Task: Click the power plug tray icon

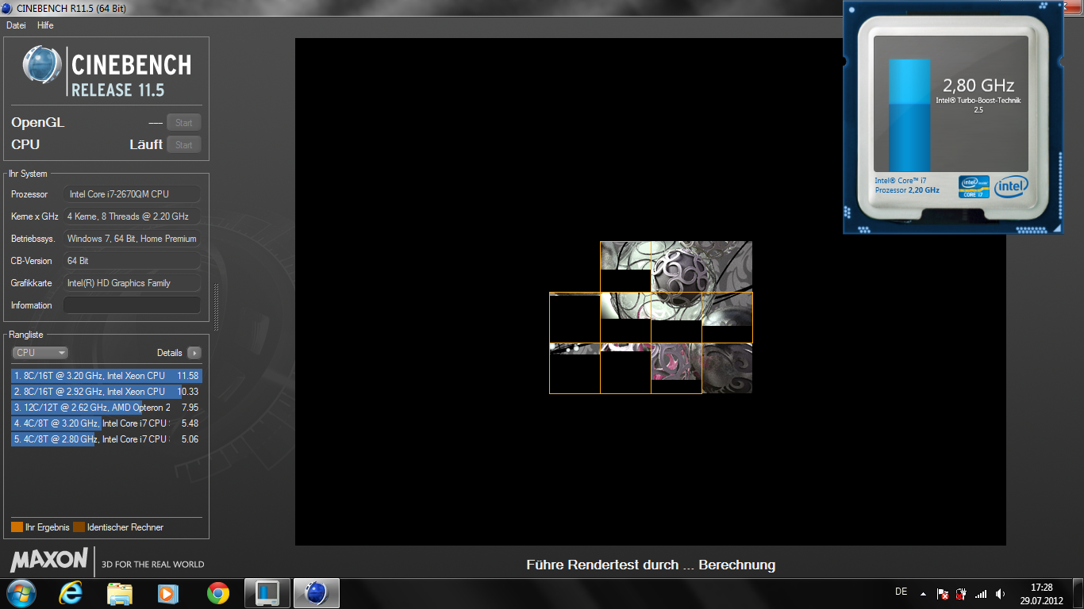Action: coord(962,593)
